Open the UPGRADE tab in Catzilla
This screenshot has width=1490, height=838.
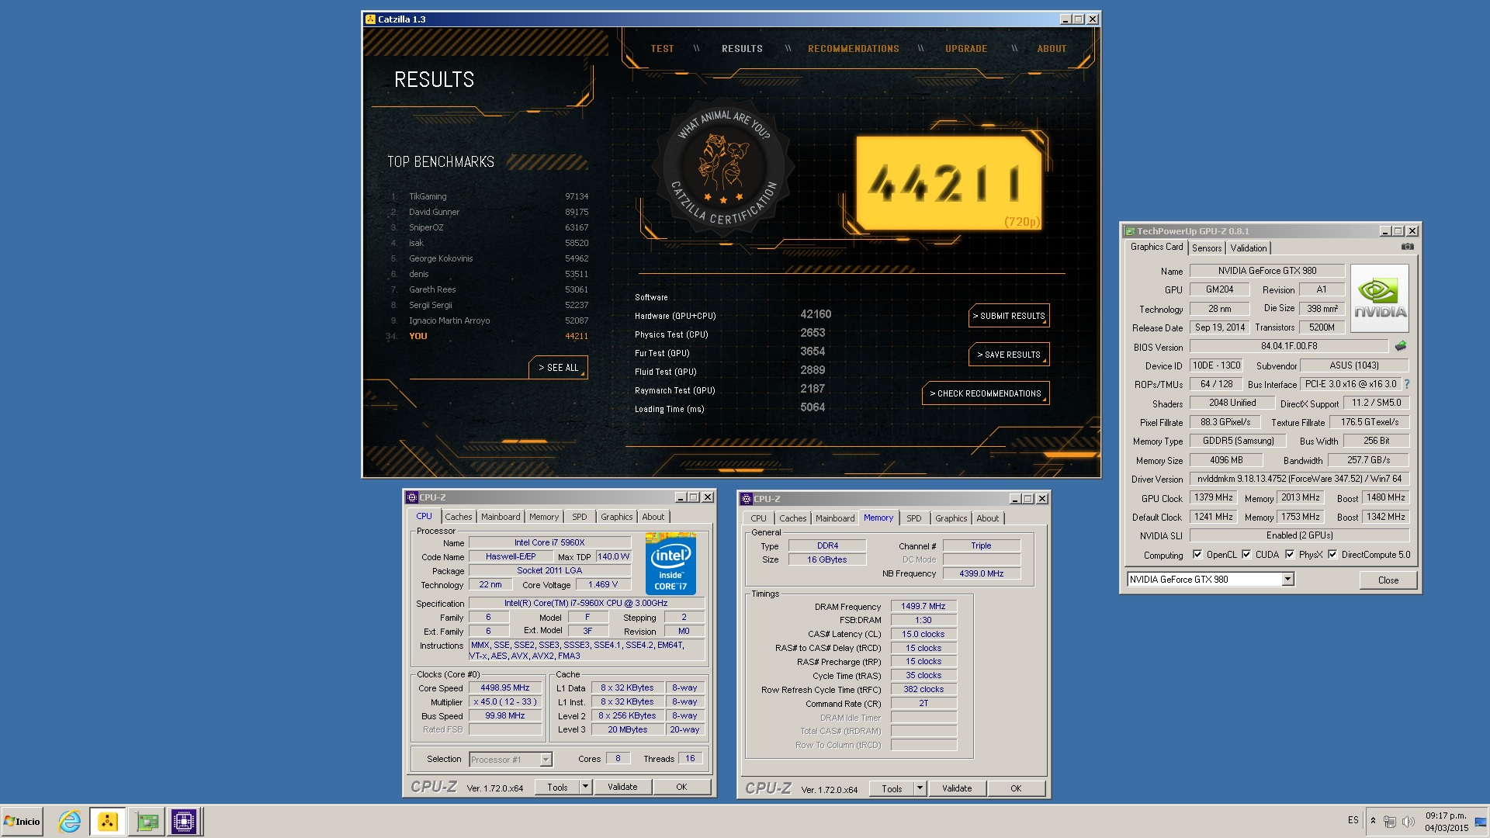click(x=966, y=49)
